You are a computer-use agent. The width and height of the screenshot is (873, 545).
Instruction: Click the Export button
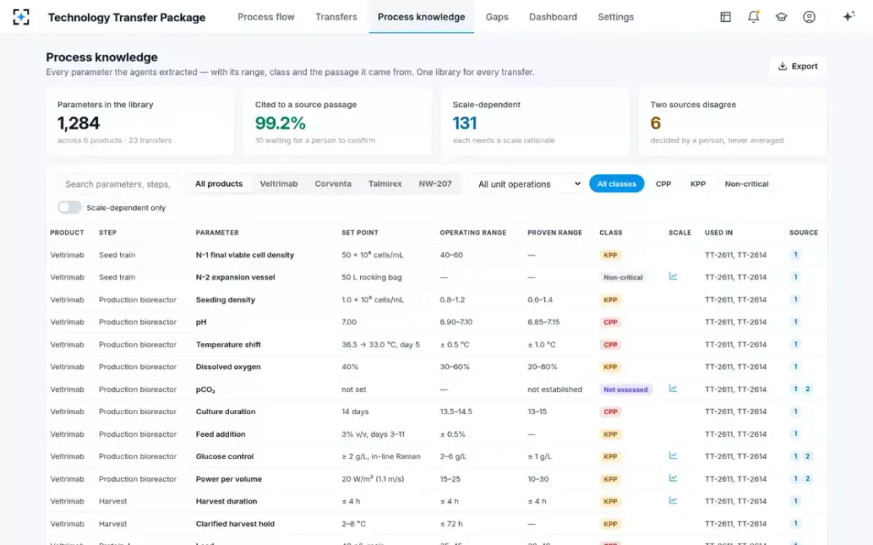click(798, 66)
